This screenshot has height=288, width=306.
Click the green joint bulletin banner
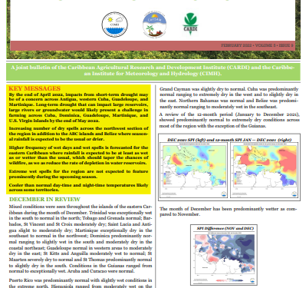coord(153,71)
